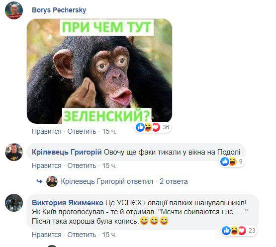Click the like reaction icon on Виктория's comment
The height and width of the screenshot is (247, 276).
pos(226,230)
